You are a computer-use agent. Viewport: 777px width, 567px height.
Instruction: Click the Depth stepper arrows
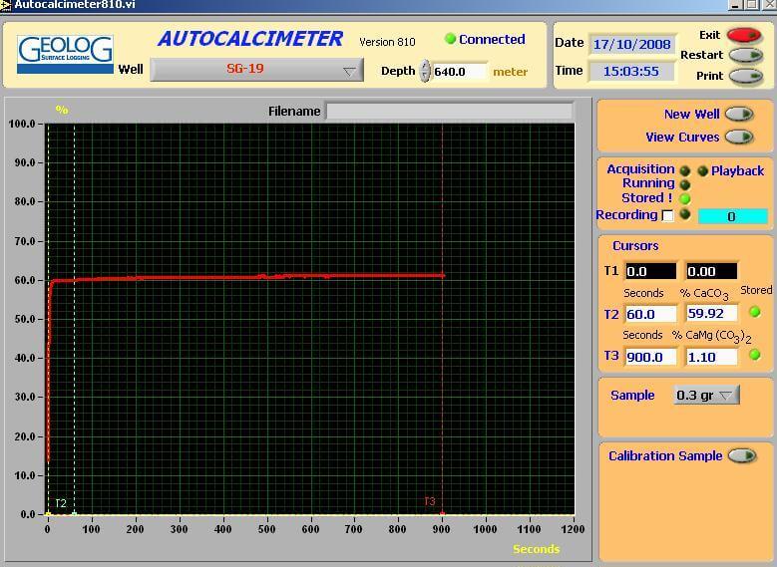coord(425,72)
